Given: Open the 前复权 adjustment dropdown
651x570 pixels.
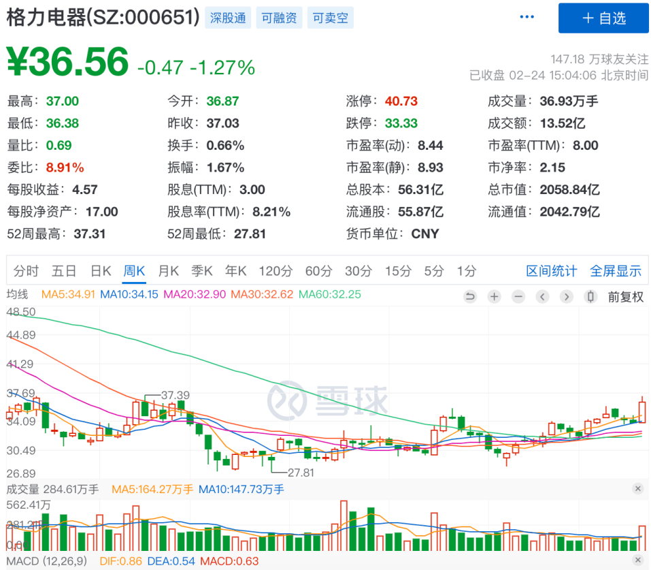Looking at the screenshot, I should pos(626,297).
